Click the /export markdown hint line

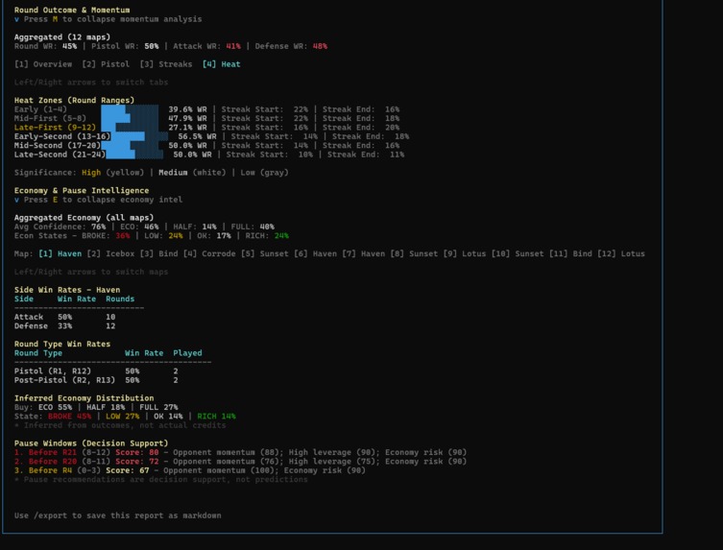(x=117, y=515)
